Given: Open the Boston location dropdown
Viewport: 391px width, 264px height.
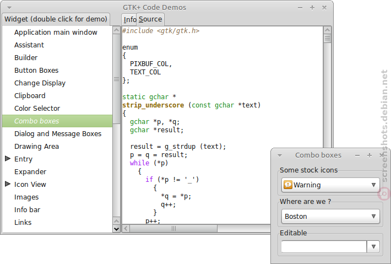Looking at the screenshot, I should 330,217.
